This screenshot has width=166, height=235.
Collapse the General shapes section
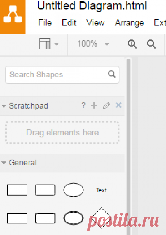(x=4, y=163)
